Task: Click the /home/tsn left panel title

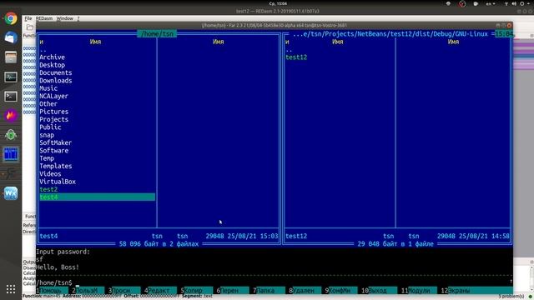Action: point(157,34)
